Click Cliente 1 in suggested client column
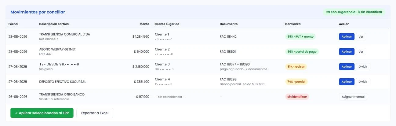 pyautogui.click(x=162, y=34)
